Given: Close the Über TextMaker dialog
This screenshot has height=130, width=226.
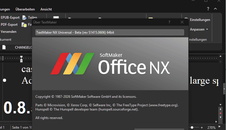Looking at the screenshot, I should pos(182,22).
